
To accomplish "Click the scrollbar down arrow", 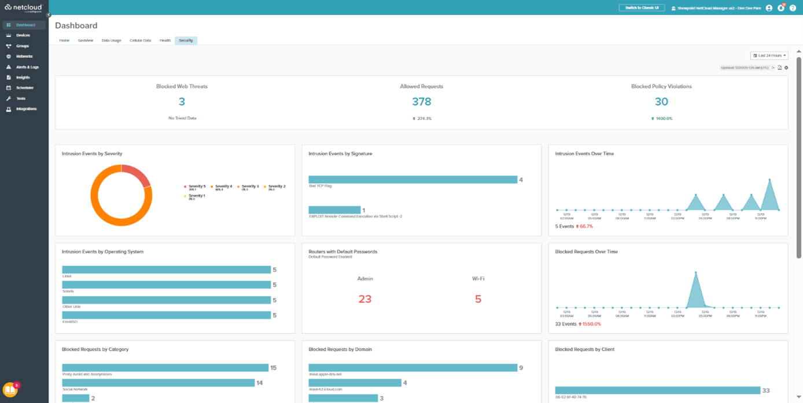I will 799,398.
